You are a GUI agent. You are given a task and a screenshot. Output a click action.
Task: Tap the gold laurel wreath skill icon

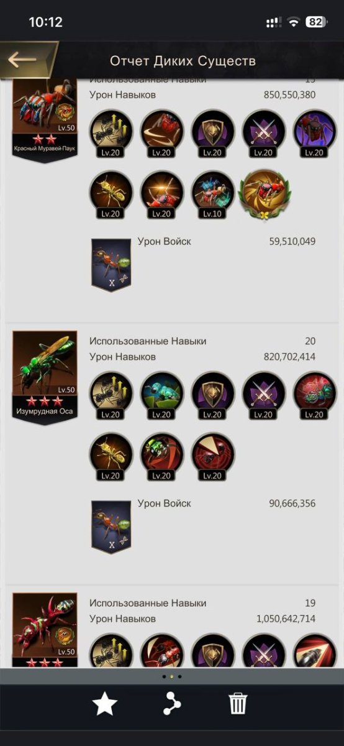pyautogui.click(x=265, y=191)
